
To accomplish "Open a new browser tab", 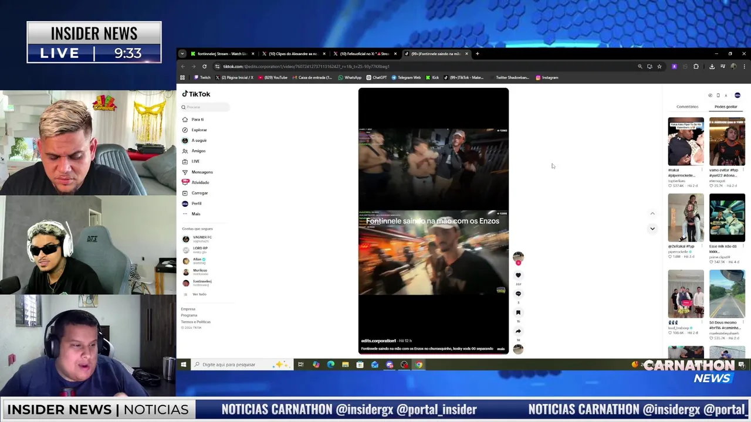I will (x=477, y=54).
